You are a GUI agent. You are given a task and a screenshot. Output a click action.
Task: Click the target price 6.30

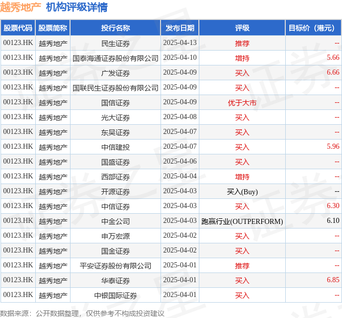tap(333, 206)
